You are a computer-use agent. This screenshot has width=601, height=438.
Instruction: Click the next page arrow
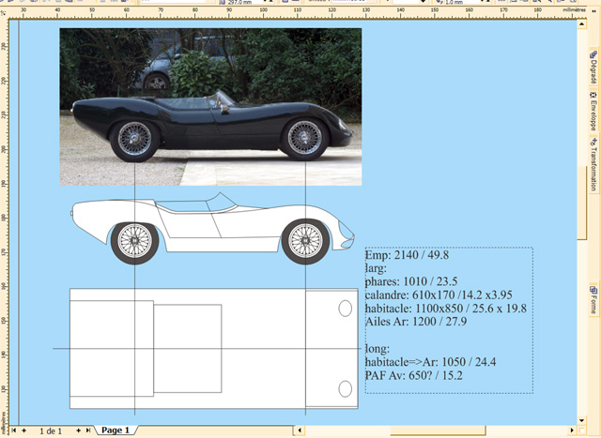coord(78,430)
